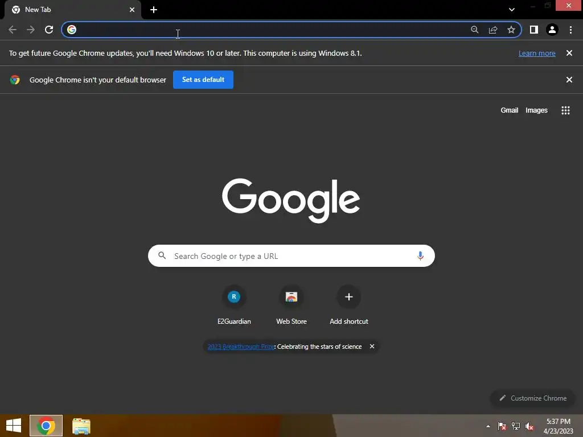
Task: Click the Google search box
Action: (x=291, y=255)
